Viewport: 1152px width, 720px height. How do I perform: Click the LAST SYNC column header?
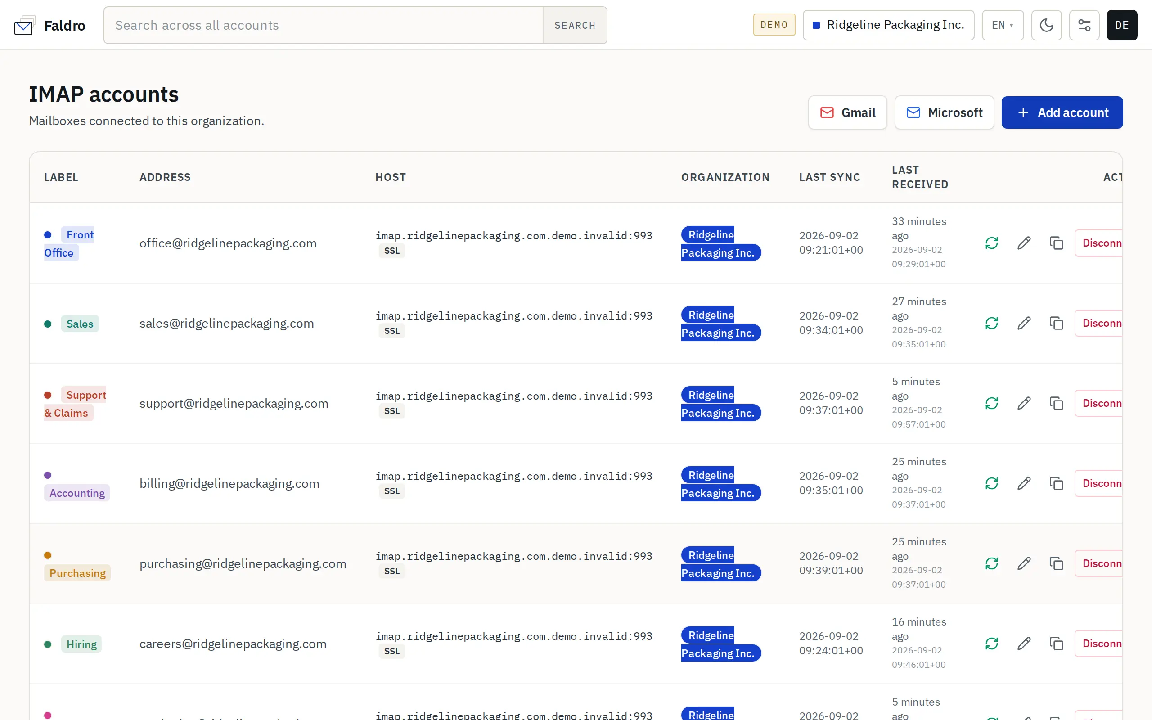click(830, 177)
